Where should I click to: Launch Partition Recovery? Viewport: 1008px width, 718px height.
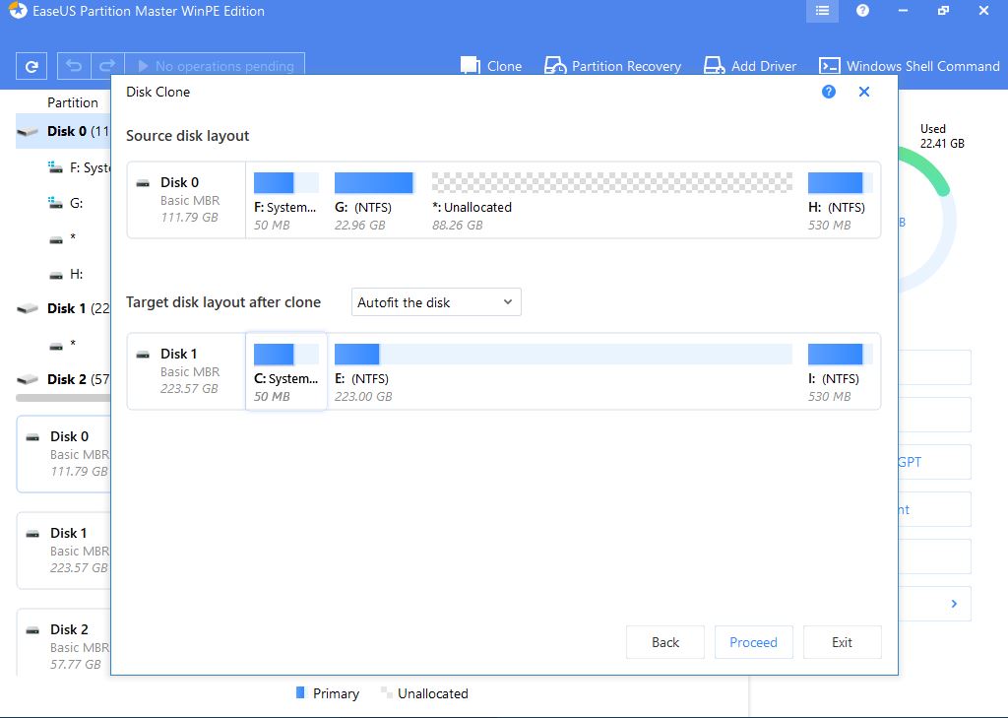(x=612, y=66)
